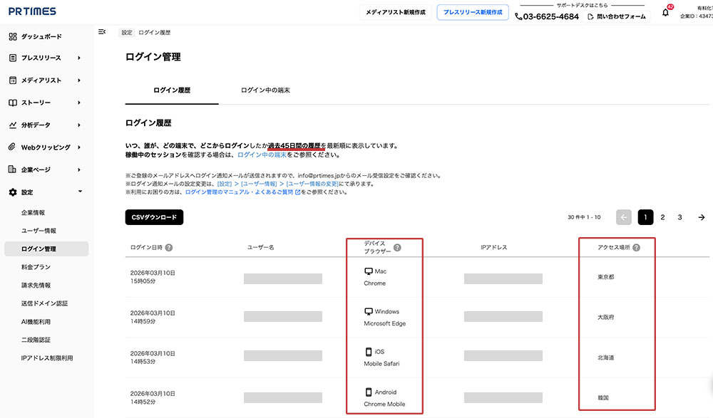Click the CSVダウンロード button
This screenshot has width=713, height=418.
154,217
